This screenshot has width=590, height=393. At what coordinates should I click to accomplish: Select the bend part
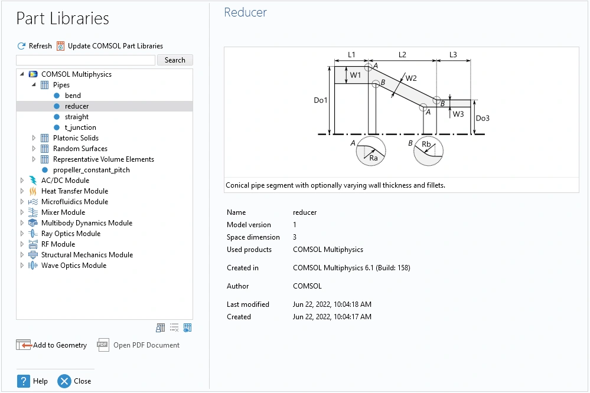(73, 96)
